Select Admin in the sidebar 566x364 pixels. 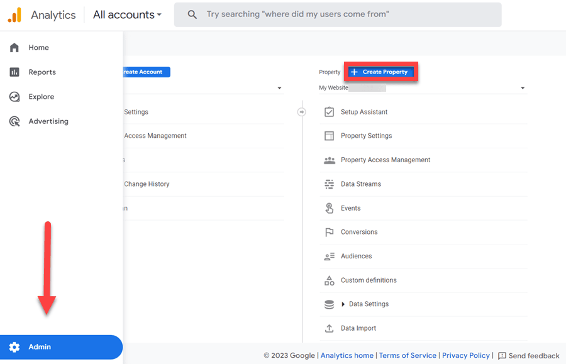[40, 347]
